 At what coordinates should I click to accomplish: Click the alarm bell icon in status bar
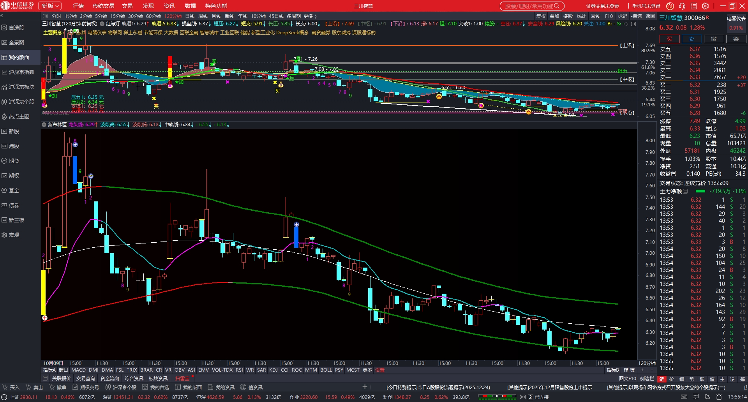click(719, 397)
